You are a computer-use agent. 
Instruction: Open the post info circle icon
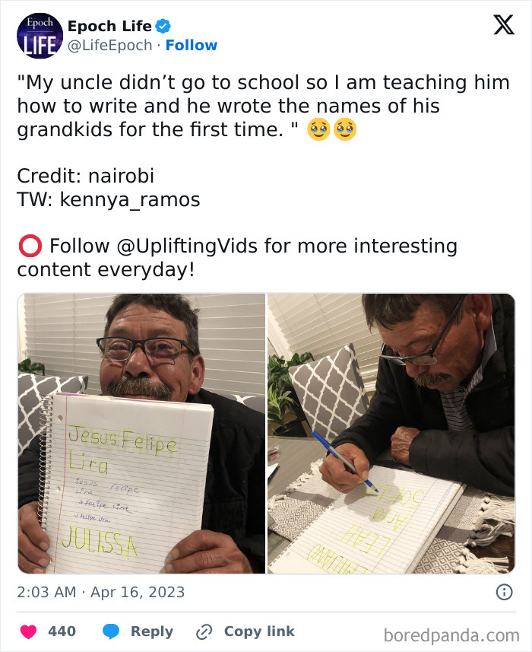(504, 592)
